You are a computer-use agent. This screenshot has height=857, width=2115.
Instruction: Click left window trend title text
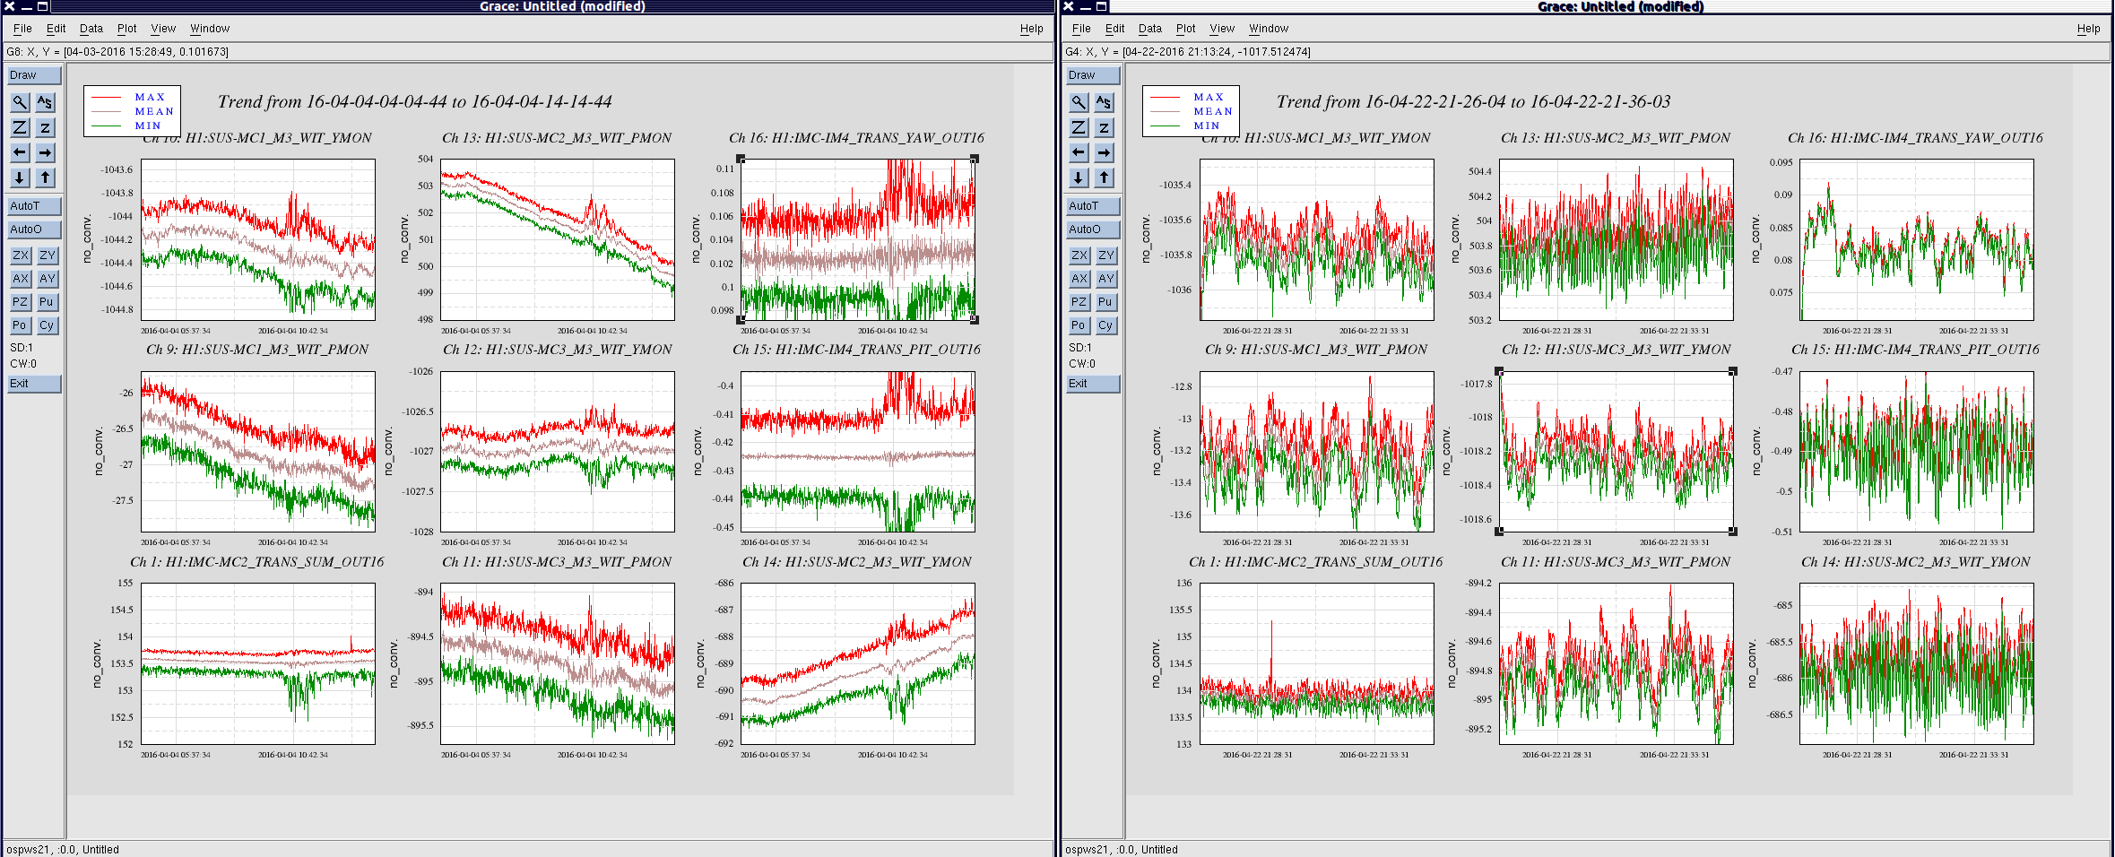[x=415, y=101]
